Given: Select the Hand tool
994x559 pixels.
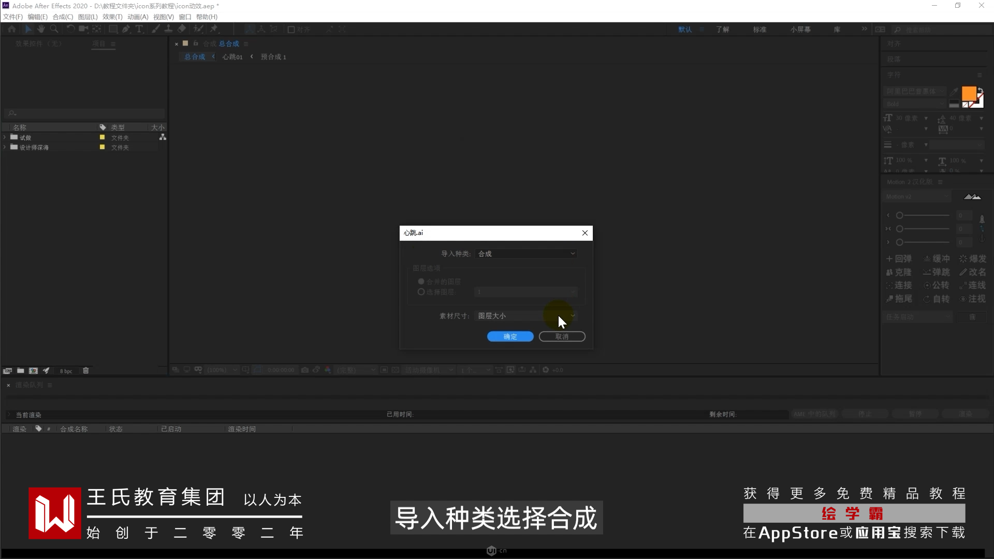Looking at the screenshot, I should pyautogui.click(x=41, y=29).
